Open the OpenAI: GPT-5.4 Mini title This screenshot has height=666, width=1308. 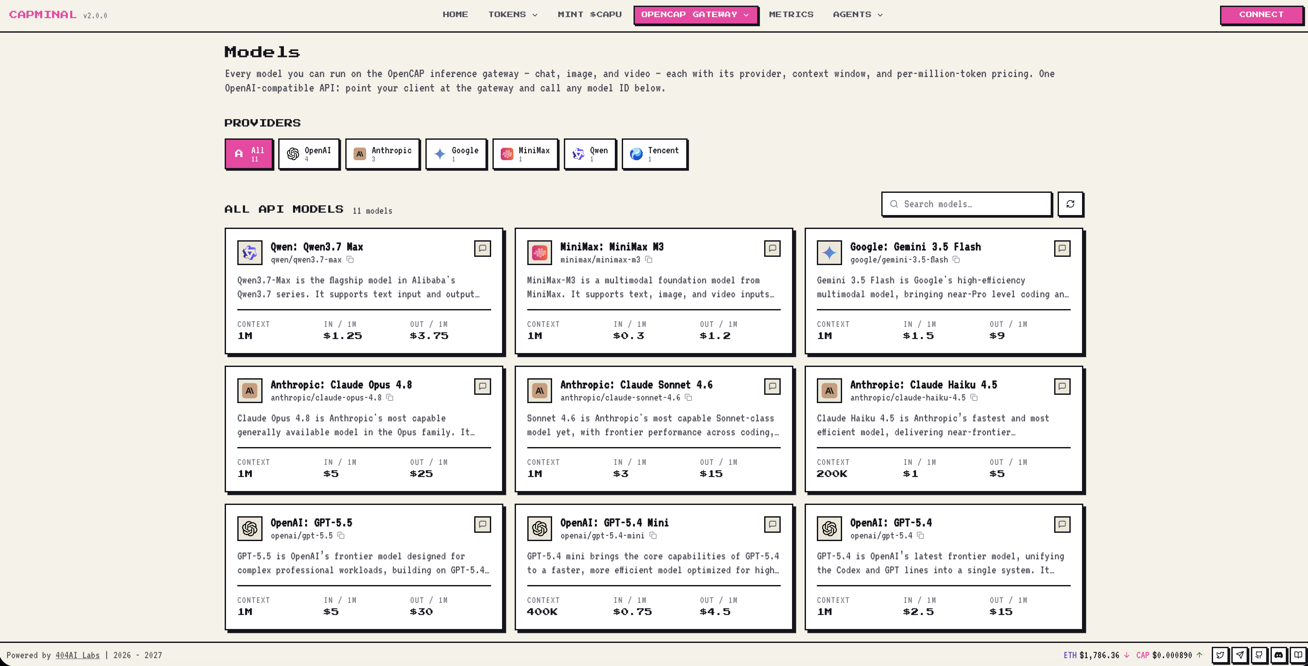[x=614, y=523]
